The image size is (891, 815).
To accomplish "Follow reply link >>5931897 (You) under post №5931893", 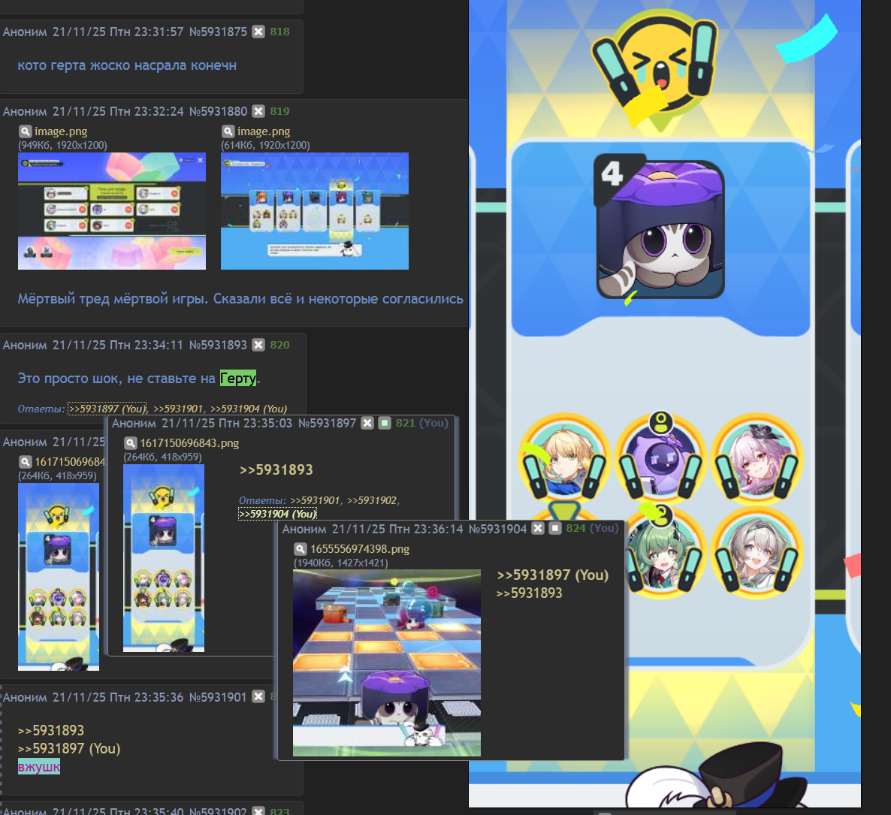I will click(x=107, y=409).
